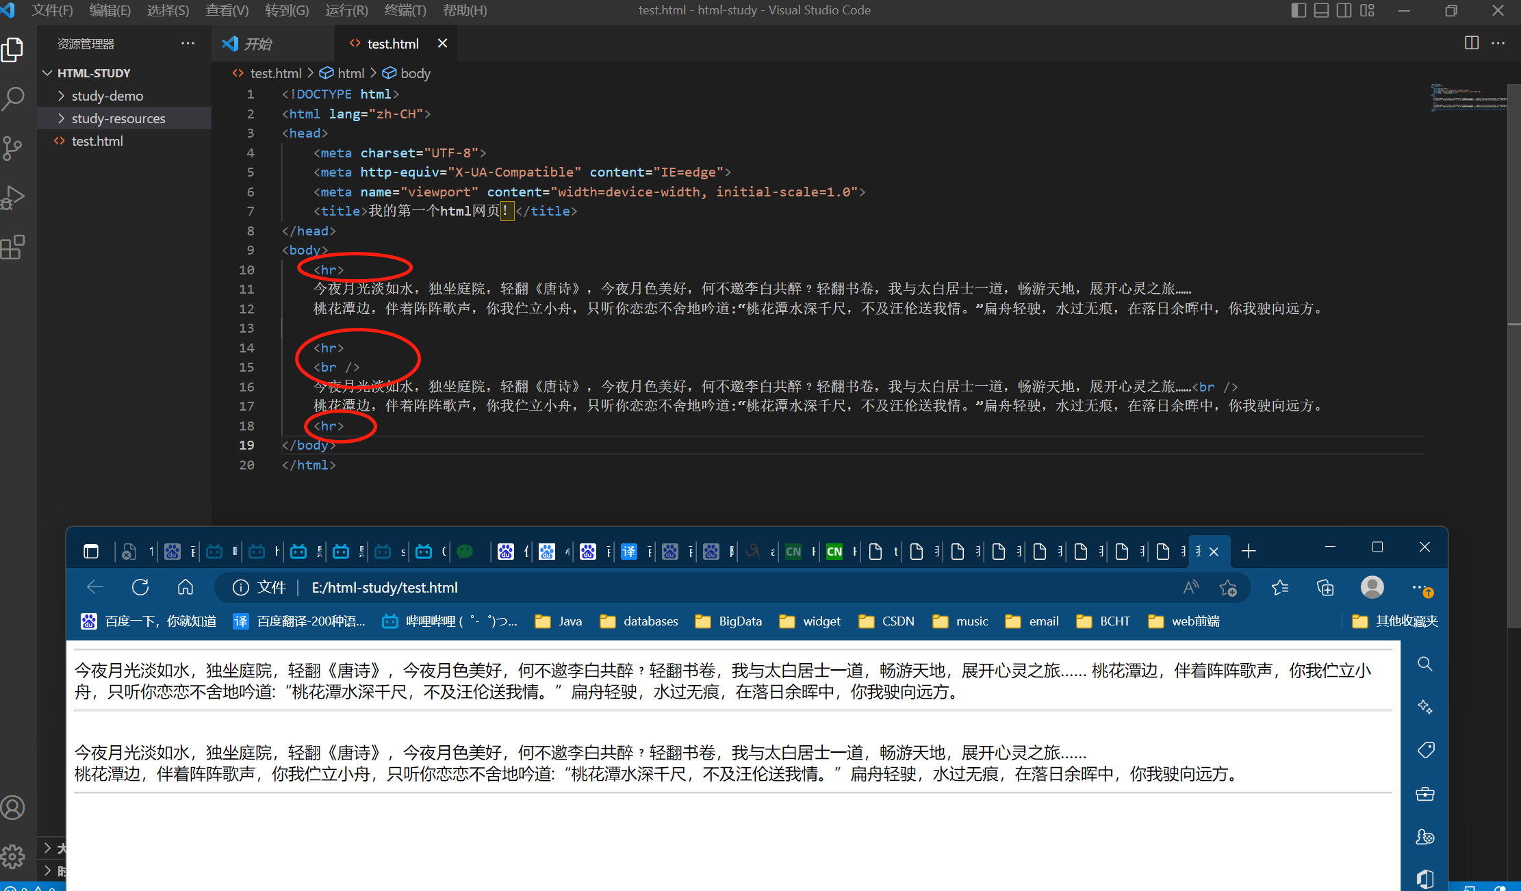
Task: Click the browser refresh icon
Action: pos(140,587)
